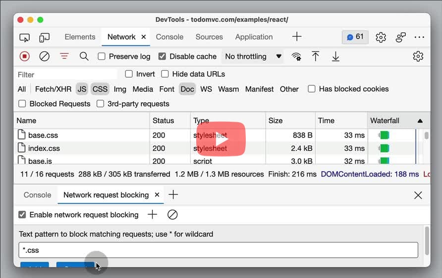Open DevTools settings gear in top bar
Viewport: 442px width, 278px height.
pyautogui.click(x=381, y=37)
